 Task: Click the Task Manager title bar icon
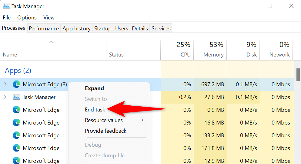6,6
